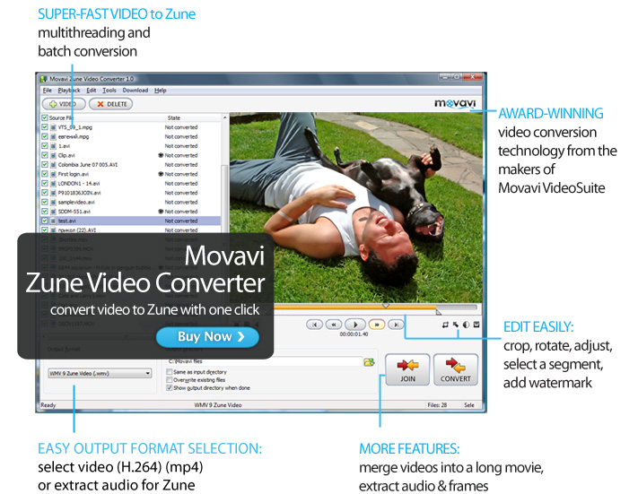Open the brightness/contrast adjust icon

(x=466, y=325)
